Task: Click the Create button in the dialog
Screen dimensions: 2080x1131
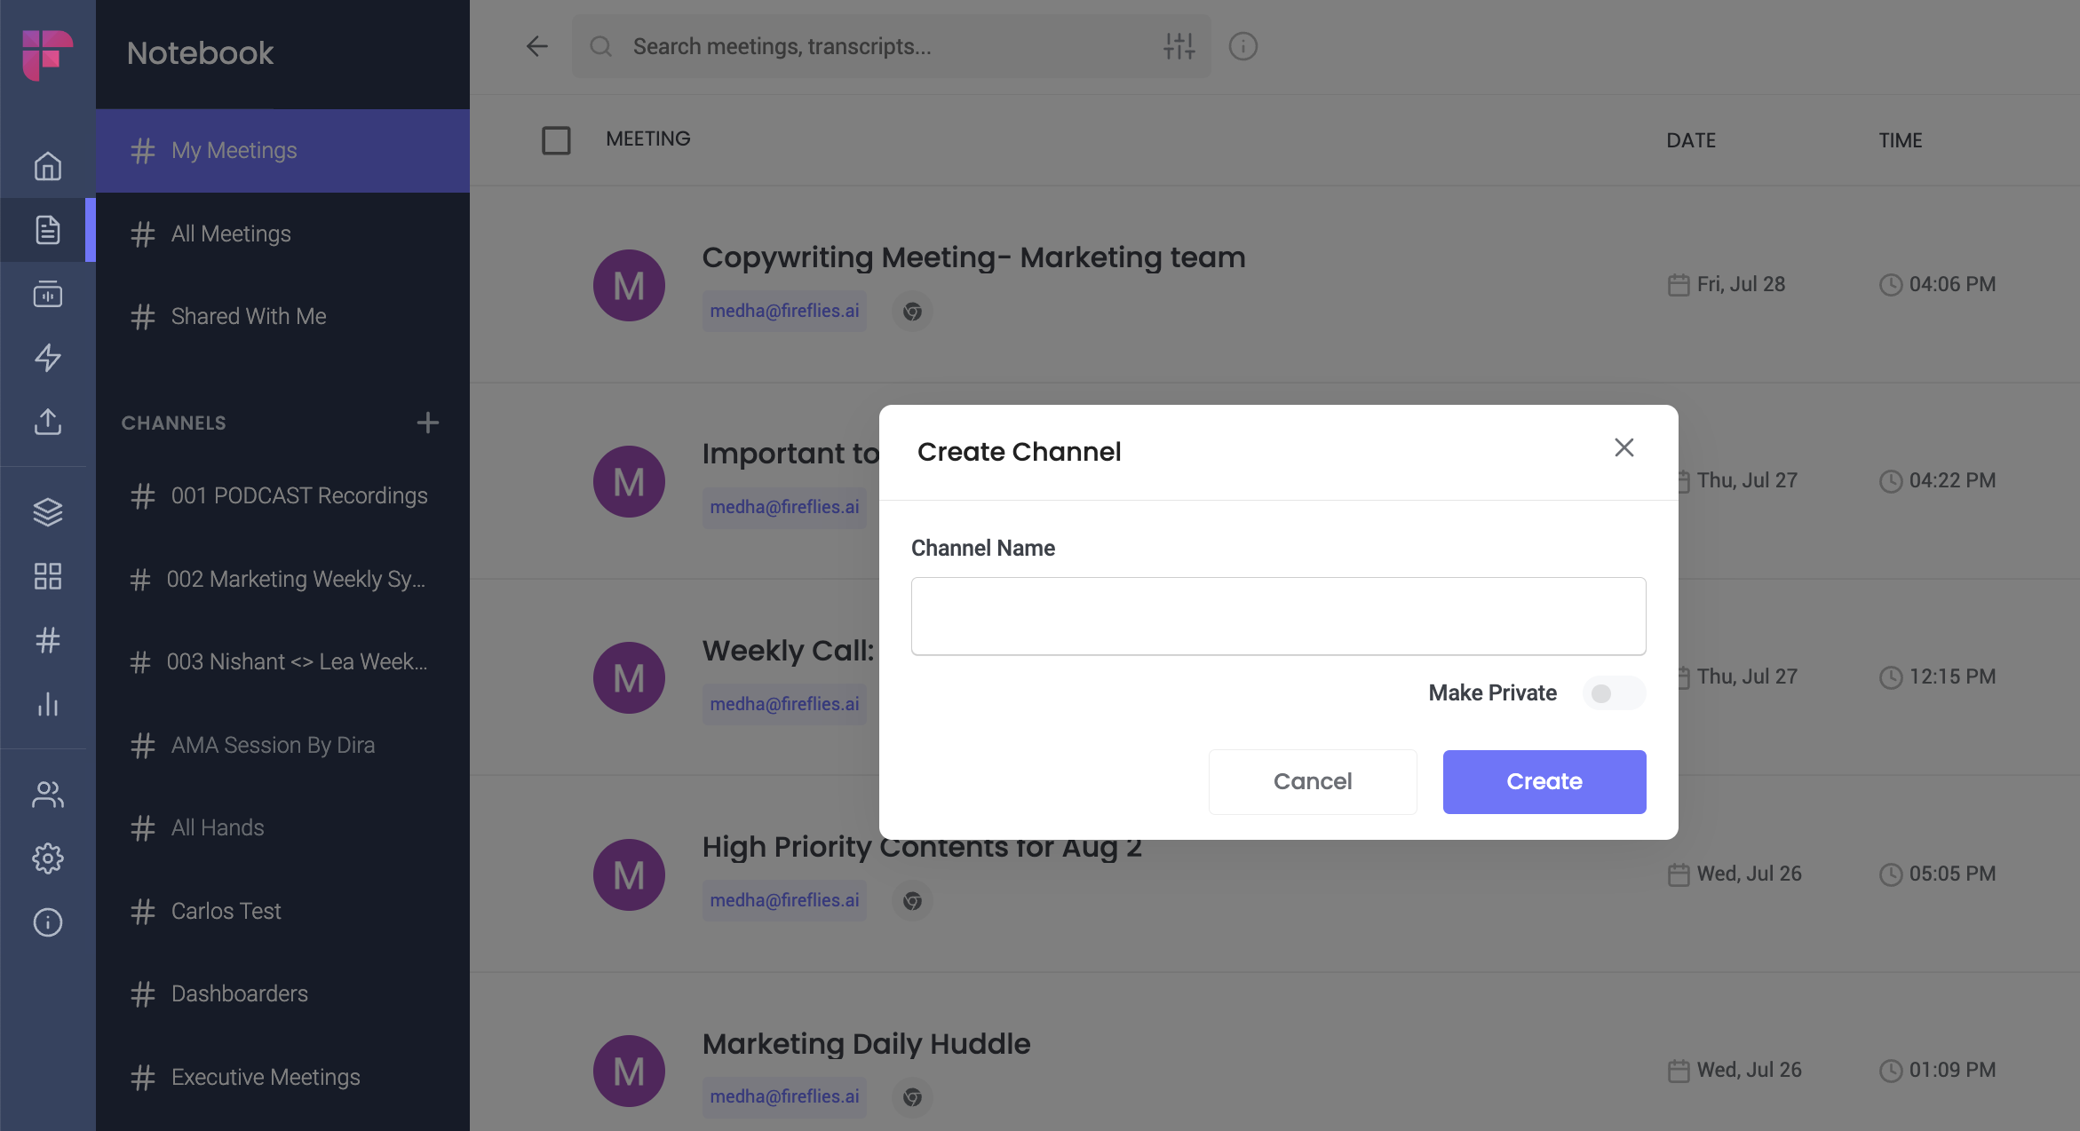Action: pos(1544,781)
